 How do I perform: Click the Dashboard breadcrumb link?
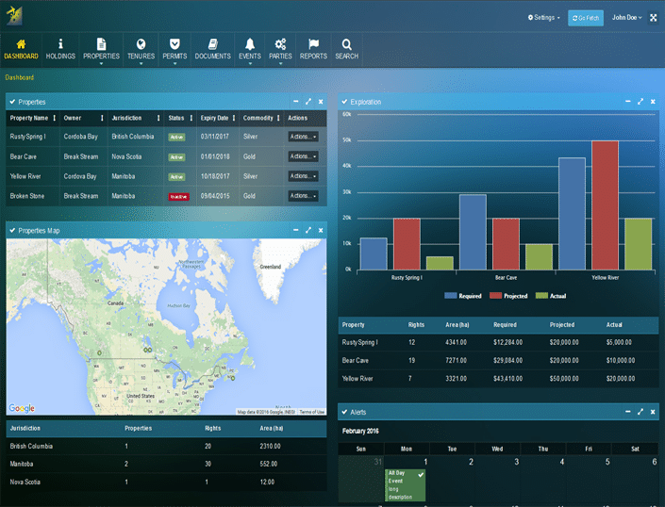click(20, 77)
